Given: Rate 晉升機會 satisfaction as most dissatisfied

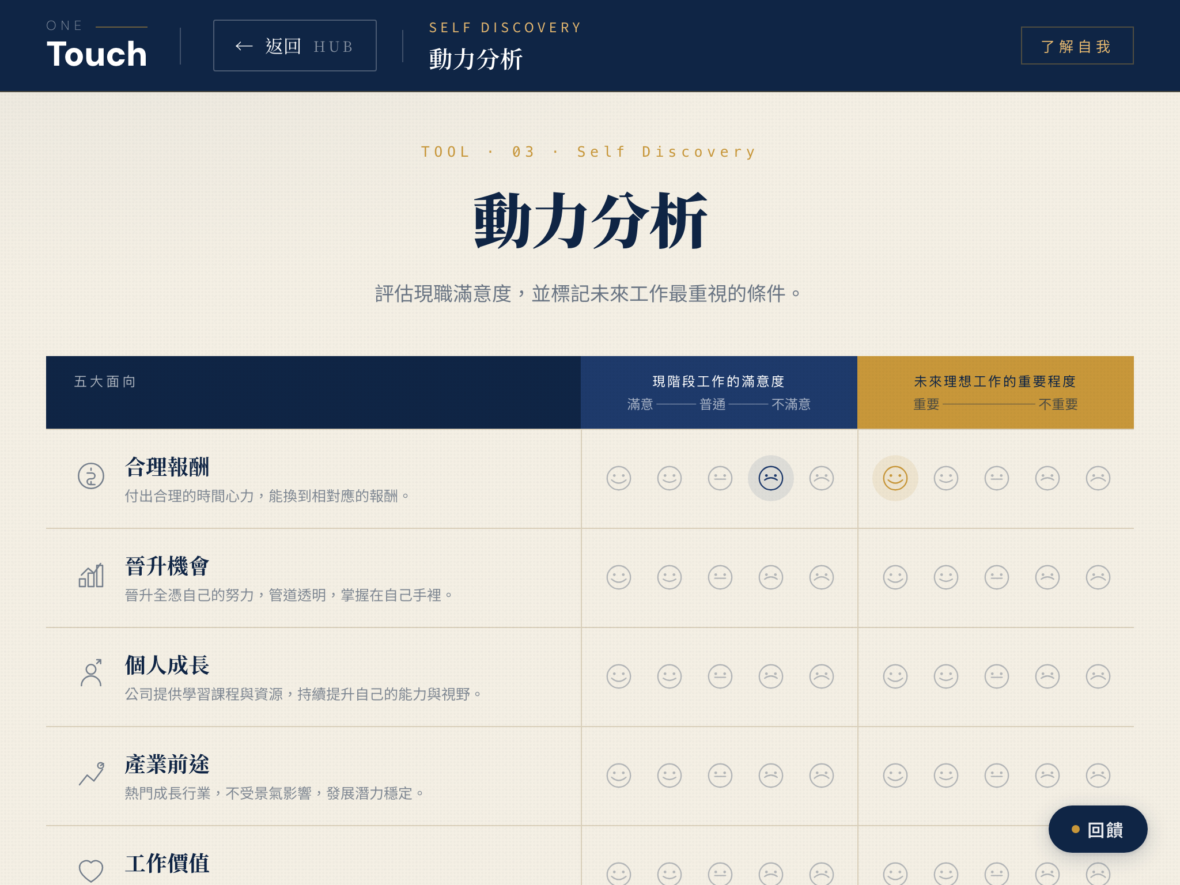Looking at the screenshot, I should 822,577.
